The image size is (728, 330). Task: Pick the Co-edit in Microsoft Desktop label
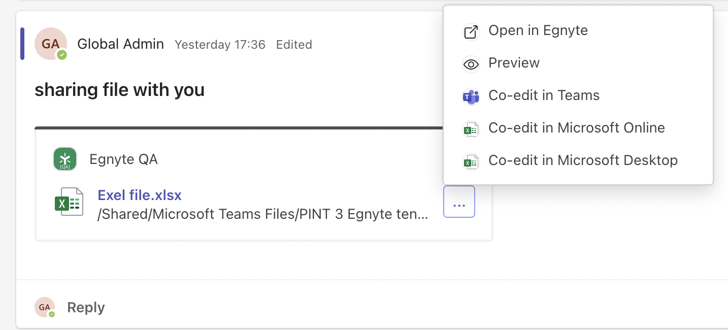(x=583, y=160)
